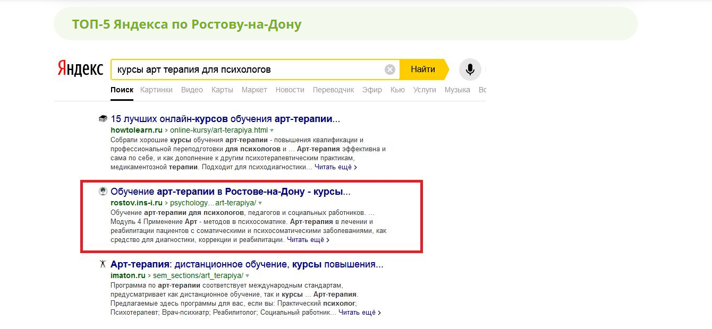Click 'Читать ещё' in imaton.ru snippet
Viewport: 712px width, 329px height.
point(360,313)
